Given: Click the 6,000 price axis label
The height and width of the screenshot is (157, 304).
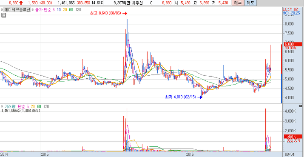Looking at the screenshot, I should 289,61.
